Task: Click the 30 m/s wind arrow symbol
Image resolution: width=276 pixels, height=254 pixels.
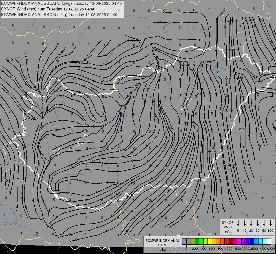Action: (257, 223)
